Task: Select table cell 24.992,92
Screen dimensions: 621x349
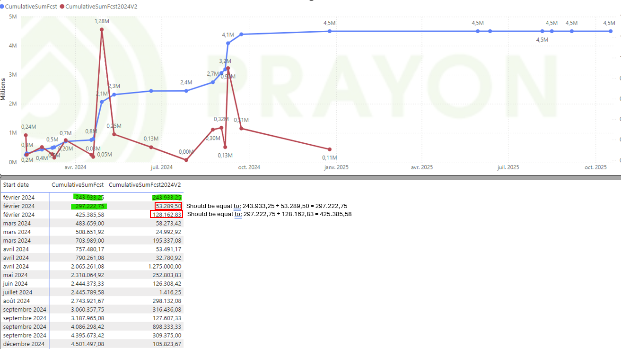Action: (x=168, y=232)
